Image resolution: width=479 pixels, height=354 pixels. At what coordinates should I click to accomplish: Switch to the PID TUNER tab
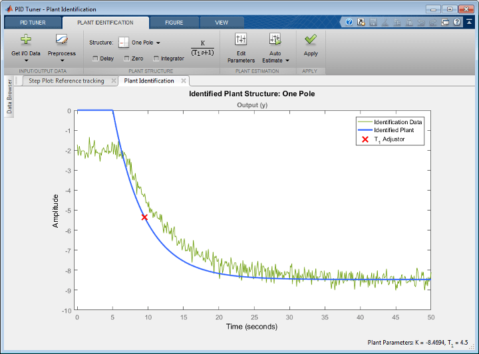click(33, 22)
